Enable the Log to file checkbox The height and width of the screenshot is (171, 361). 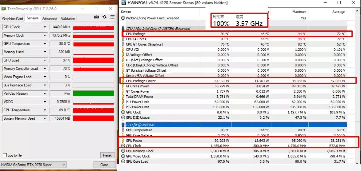point(5,155)
